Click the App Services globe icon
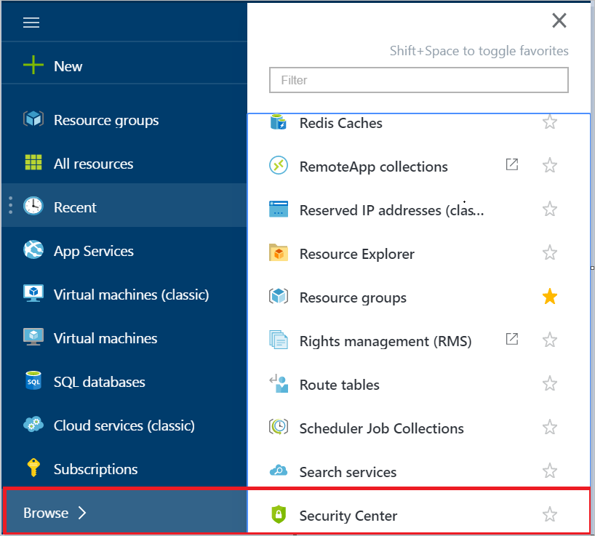The width and height of the screenshot is (595, 536). point(33,249)
